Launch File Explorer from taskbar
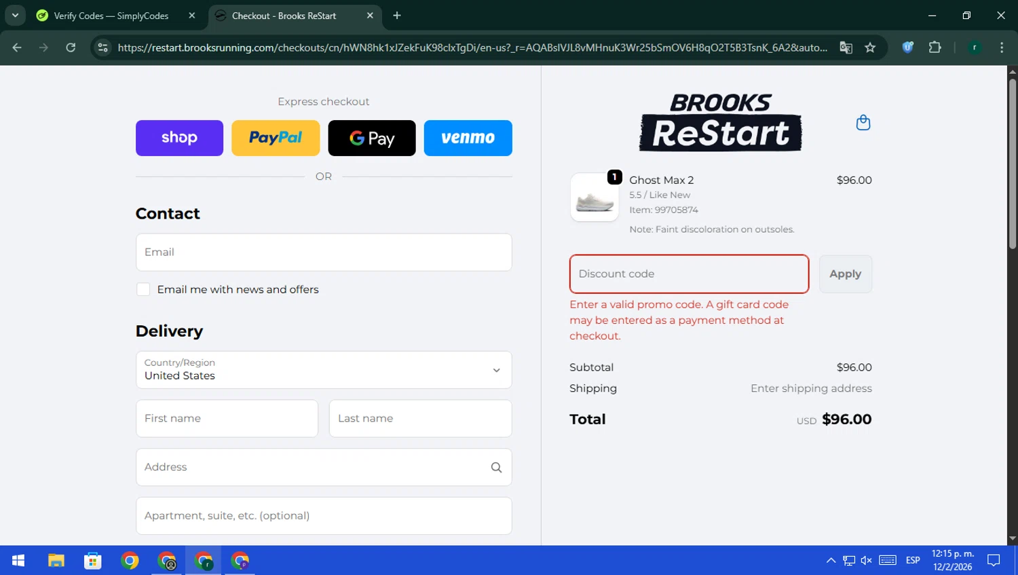The height and width of the screenshot is (575, 1018). (x=56, y=561)
